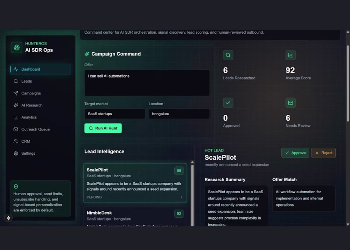Click the Run AI Hunt button
Image resolution: width=350 pixels, height=250 pixels.
point(103,128)
